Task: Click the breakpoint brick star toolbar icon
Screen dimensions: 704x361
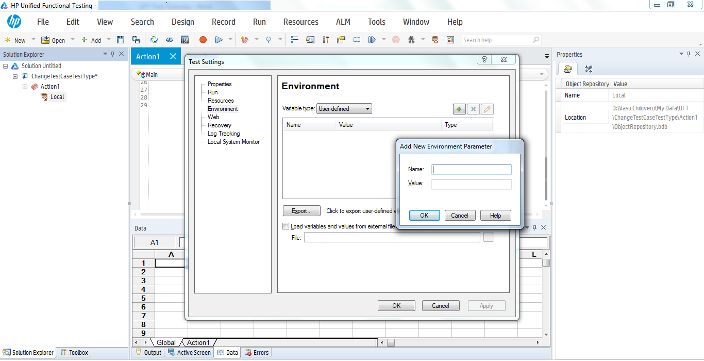Action: (245, 40)
